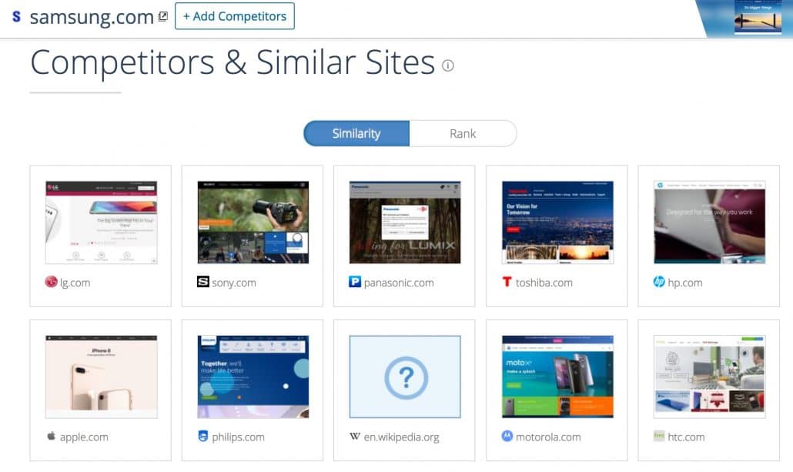The image size is (793, 472).
Task: Click the Competitors & Similar Sites heading
Action: coord(233,62)
